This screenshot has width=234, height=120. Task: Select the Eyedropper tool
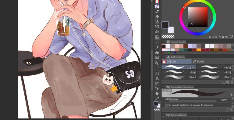point(157,98)
